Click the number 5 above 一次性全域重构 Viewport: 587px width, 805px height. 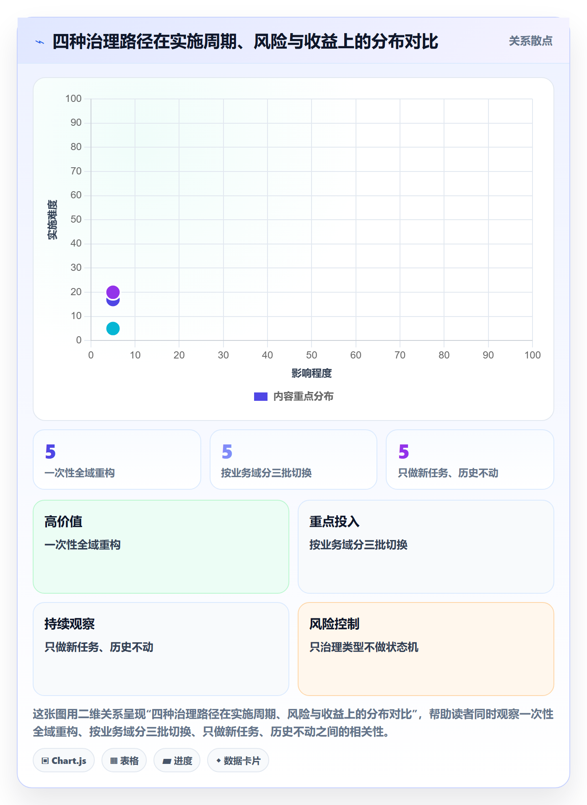pos(50,452)
